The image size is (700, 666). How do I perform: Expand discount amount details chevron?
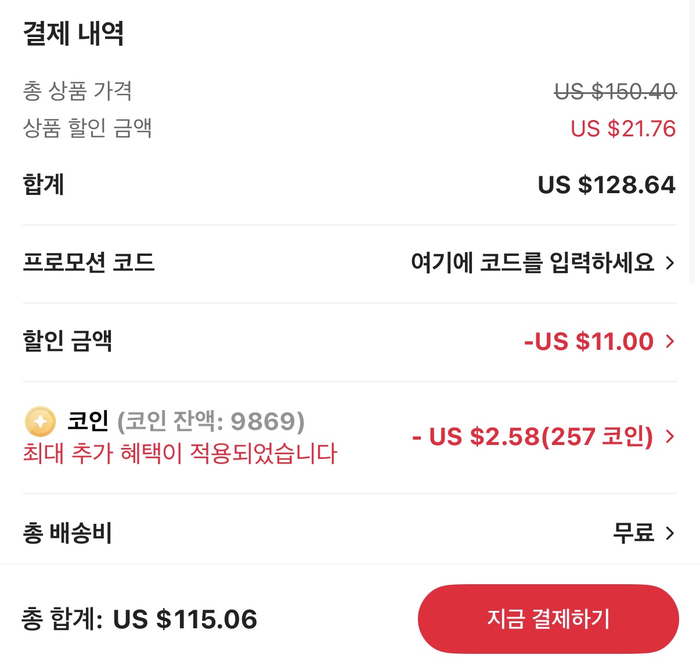tap(670, 341)
